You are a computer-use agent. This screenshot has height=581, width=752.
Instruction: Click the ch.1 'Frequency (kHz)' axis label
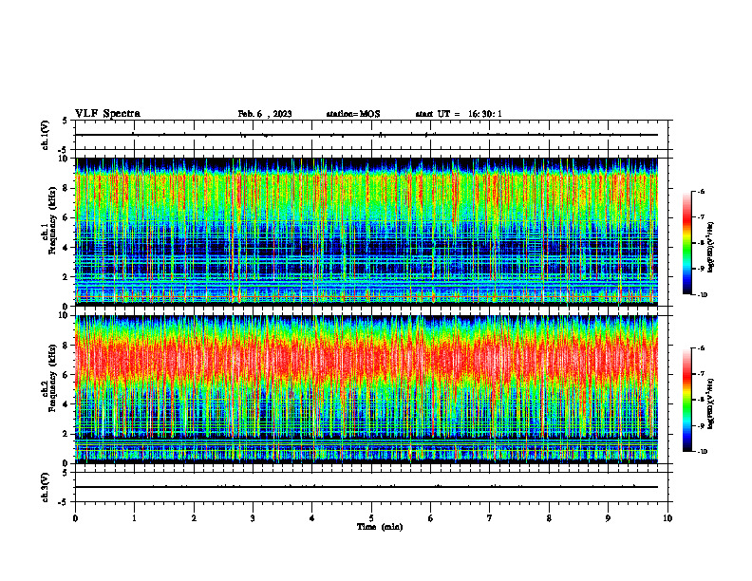tap(53, 221)
